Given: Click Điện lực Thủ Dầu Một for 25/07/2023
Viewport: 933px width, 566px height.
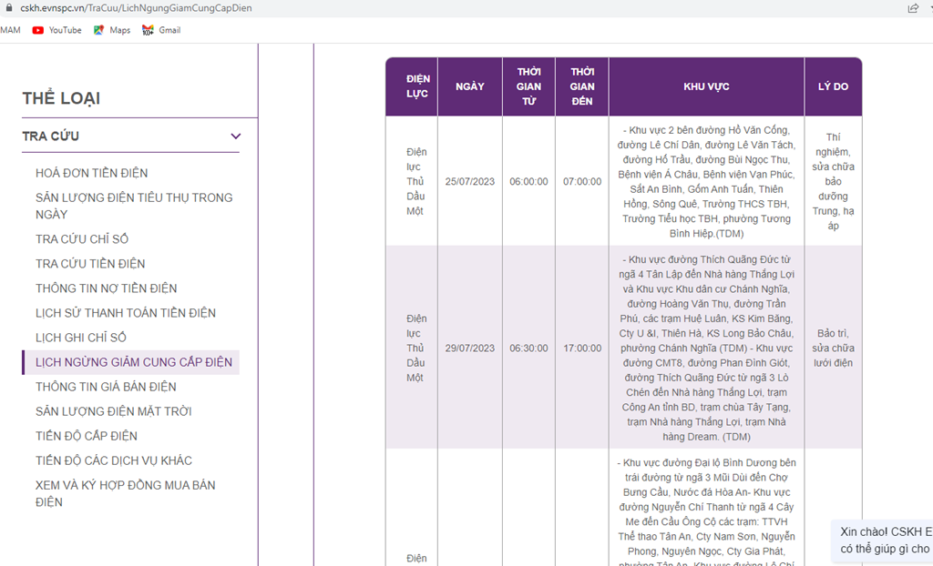Looking at the screenshot, I should click(415, 181).
